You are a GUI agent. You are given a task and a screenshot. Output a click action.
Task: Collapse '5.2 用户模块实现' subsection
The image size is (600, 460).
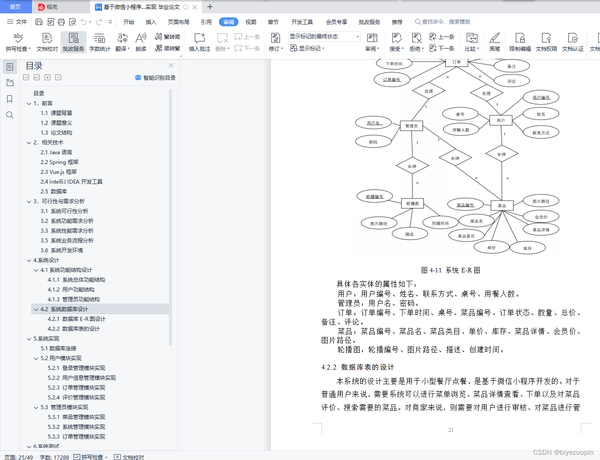click(36, 358)
